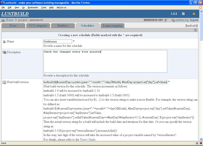
Task: Click the yellow home icon in header
Action: click(x=194, y=14)
